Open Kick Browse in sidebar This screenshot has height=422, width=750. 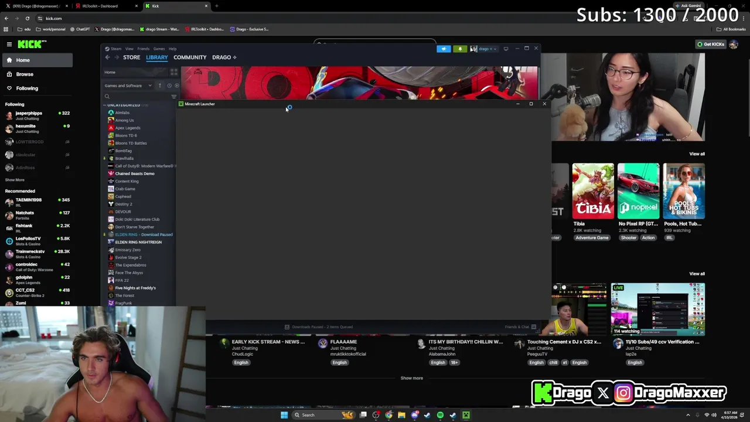(37, 74)
